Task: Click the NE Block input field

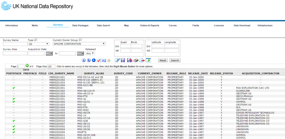Action: (x=136, y=50)
